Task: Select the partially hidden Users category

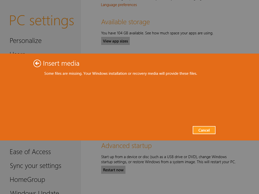Action: click(x=17, y=52)
